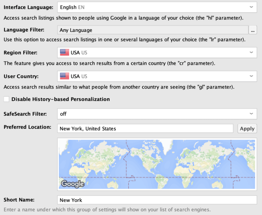
Task: Click the Interface Language dropdown chevron arrow
Action: coord(251,7)
